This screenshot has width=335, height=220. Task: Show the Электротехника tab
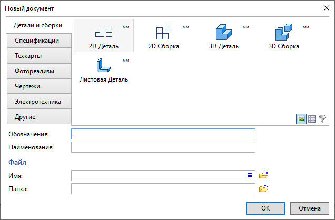point(38,102)
